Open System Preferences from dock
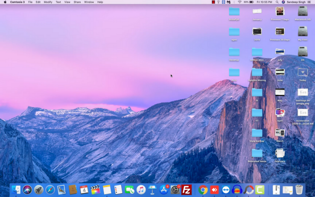Image resolution: width=315 pixels, height=197 pixels. (175, 190)
